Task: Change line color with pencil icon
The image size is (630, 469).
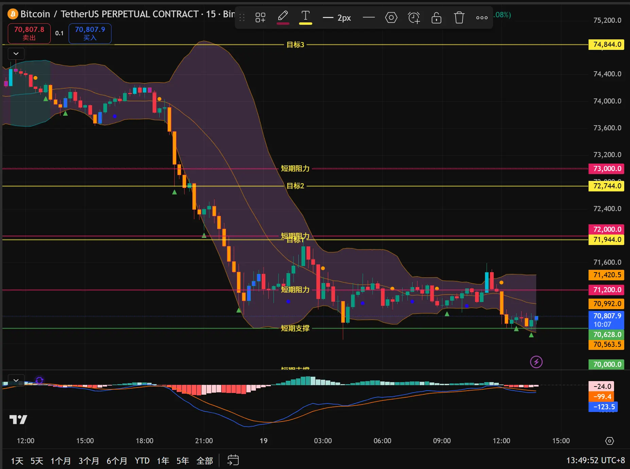Action: (x=283, y=17)
